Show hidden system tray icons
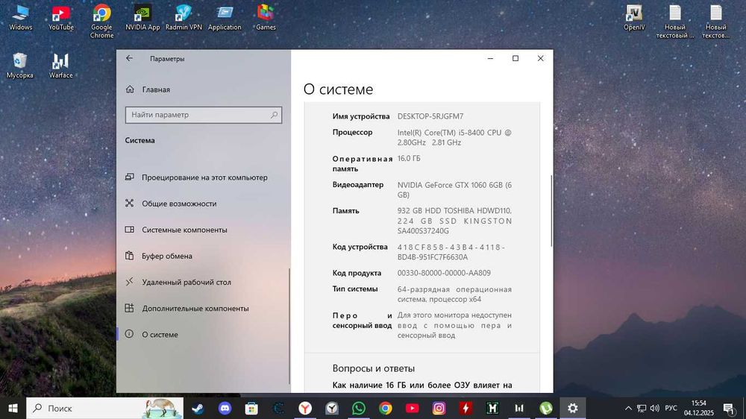Image resolution: width=746 pixels, height=419 pixels. click(x=628, y=408)
